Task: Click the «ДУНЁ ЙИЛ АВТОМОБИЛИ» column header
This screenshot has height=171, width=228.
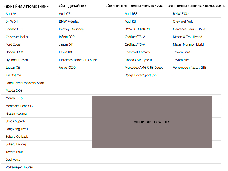Action: pos(26,7)
